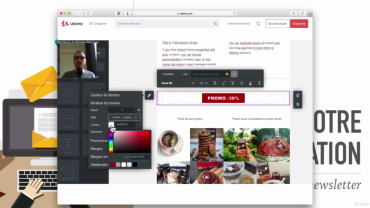The width and height of the screenshot is (370, 208).
Task: Click the 'Posez-nous vos questions avant achat' text
Action: (257, 119)
